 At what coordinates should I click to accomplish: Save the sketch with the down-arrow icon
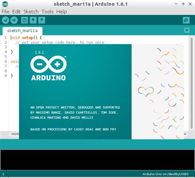tap(42, 20)
